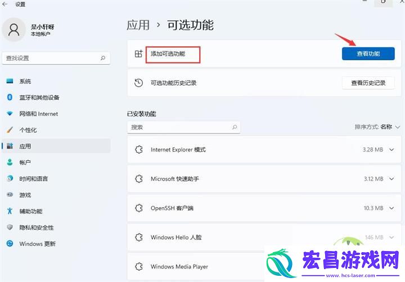This screenshot has width=405, height=282.
Task: Click the globe clock icon beside 时间和语言
Action: pyautogui.click(x=10, y=178)
